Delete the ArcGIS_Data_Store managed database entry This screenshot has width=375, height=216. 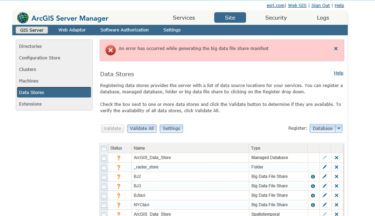pos(337,158)
